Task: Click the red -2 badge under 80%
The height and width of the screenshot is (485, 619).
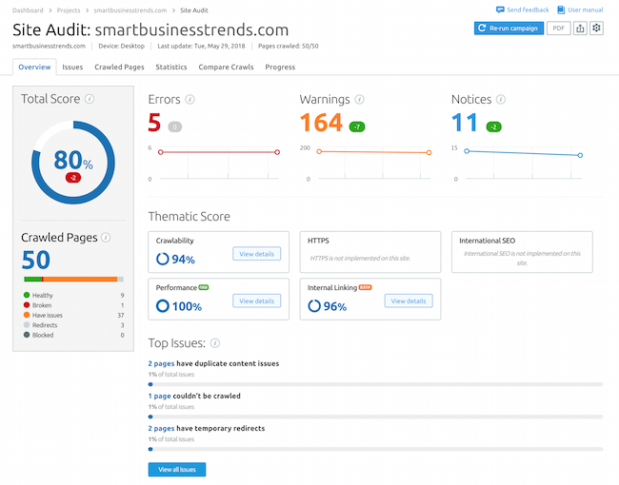Action: 73,178
